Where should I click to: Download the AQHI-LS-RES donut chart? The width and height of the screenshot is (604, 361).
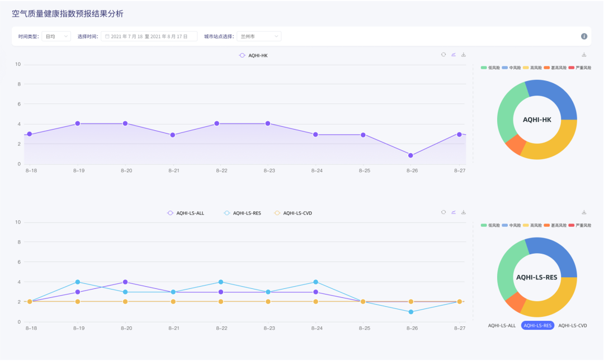pyautogui.click(x=584, y=212)
